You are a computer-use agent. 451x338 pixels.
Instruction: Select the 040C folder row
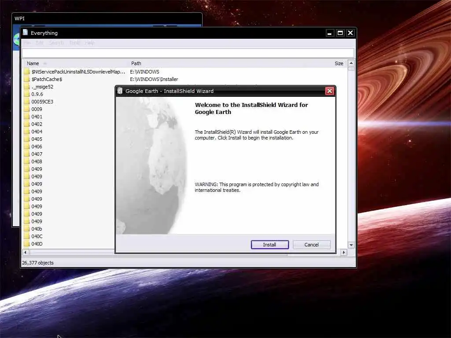(37, 236)
